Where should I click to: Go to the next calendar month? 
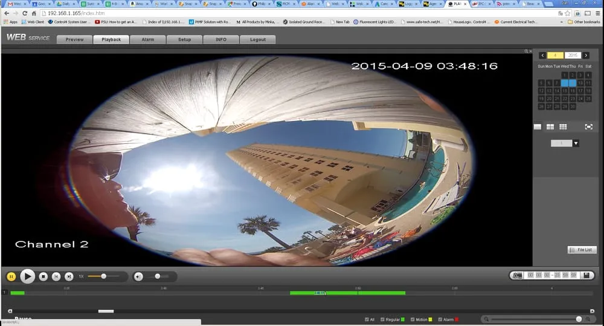coord(585,56)
